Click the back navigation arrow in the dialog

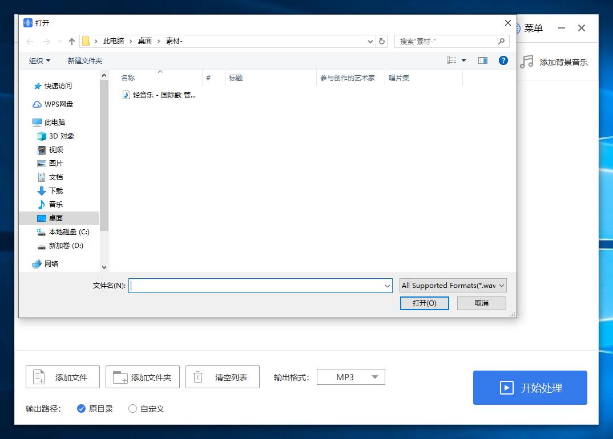(x=29, y=40)
